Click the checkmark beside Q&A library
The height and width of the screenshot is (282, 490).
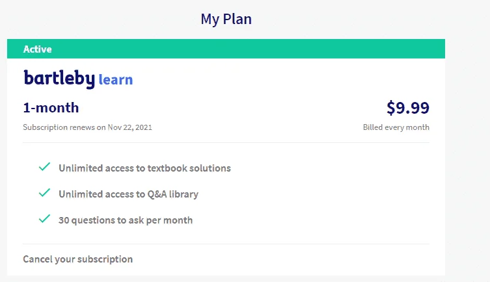pos(44,193)
